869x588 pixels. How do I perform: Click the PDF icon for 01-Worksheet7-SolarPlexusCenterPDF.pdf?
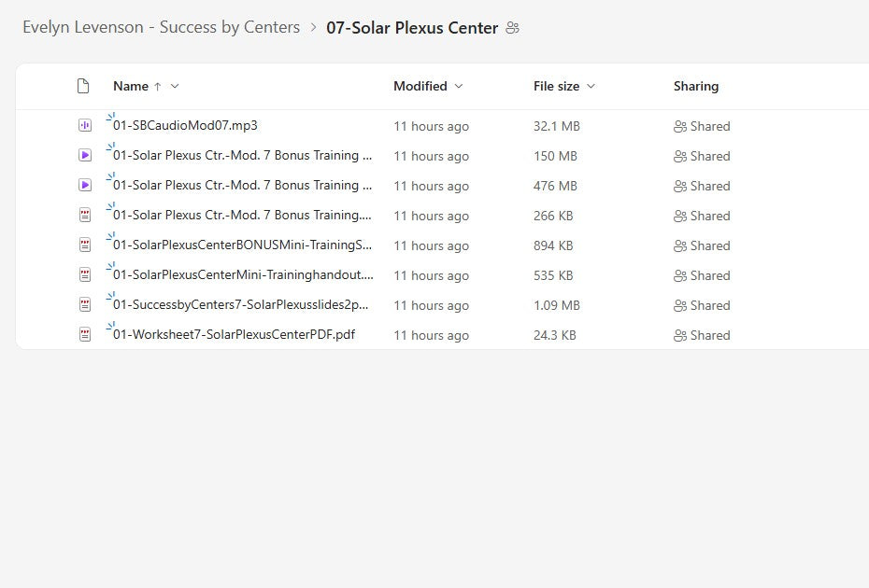coord(85,335)
